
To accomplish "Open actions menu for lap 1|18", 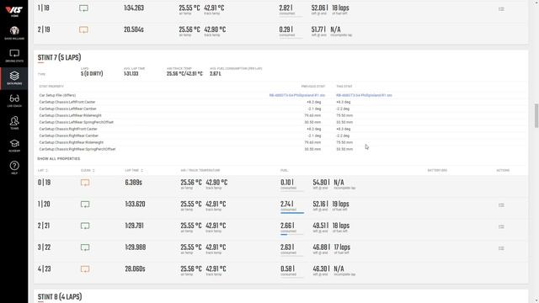I will 501,9.
